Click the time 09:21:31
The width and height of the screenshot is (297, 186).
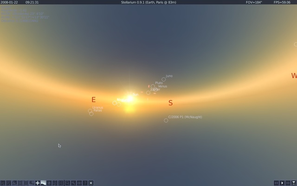[32, 2]
